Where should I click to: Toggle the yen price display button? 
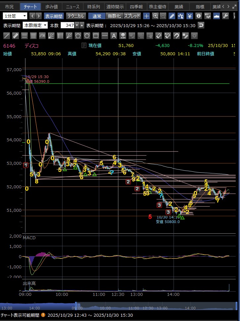[x=190, y=16]
